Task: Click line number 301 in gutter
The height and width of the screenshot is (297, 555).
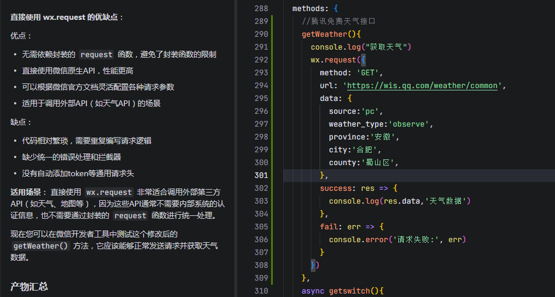Action: [x=261, y=176]
